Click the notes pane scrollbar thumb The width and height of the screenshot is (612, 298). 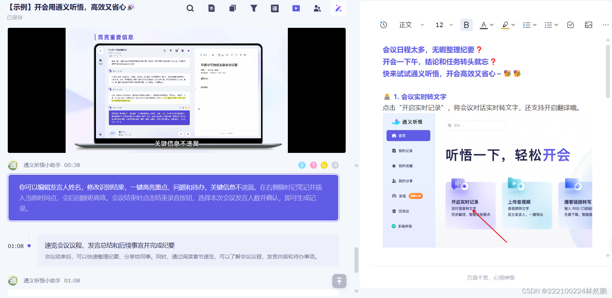(x=608, y=71)
